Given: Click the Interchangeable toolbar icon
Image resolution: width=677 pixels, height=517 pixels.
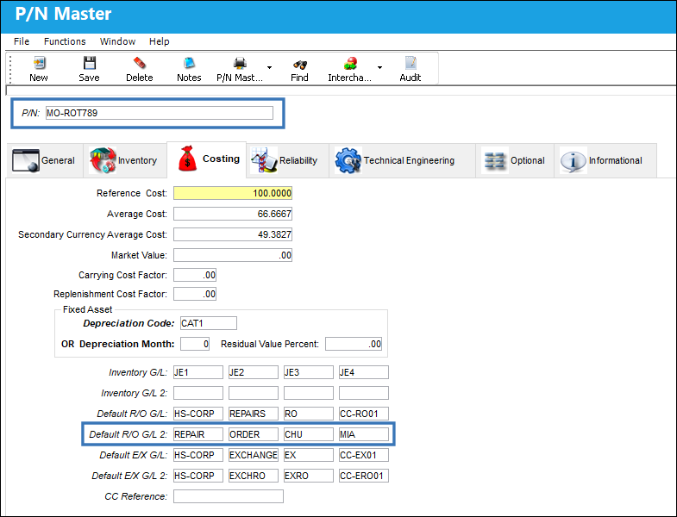Looking at the screenshot, I should pos(350,64).
